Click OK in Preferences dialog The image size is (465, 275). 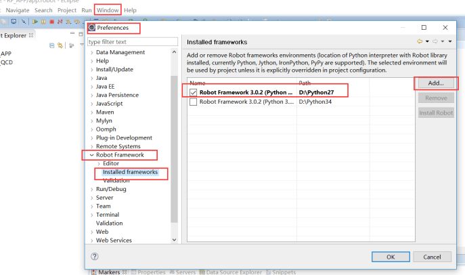point(391,257)
